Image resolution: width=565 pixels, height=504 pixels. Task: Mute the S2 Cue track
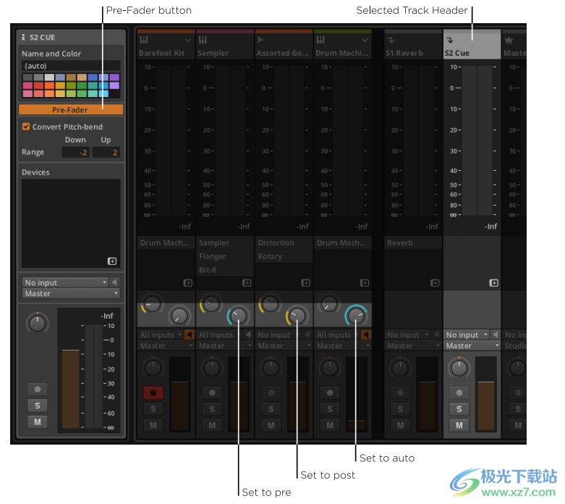coord(459,425)
